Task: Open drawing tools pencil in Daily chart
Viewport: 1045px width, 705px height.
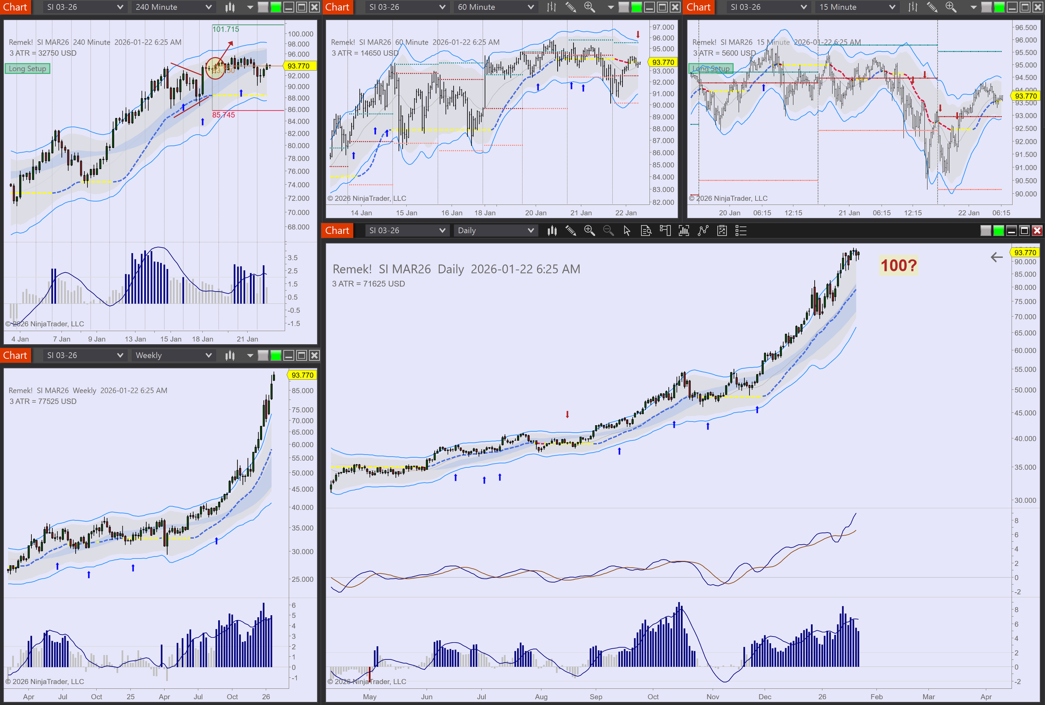Action: (571, 231)
